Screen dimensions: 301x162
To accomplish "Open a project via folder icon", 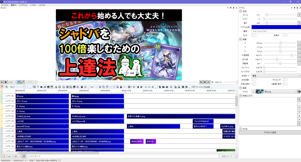I will pos(163,87).
